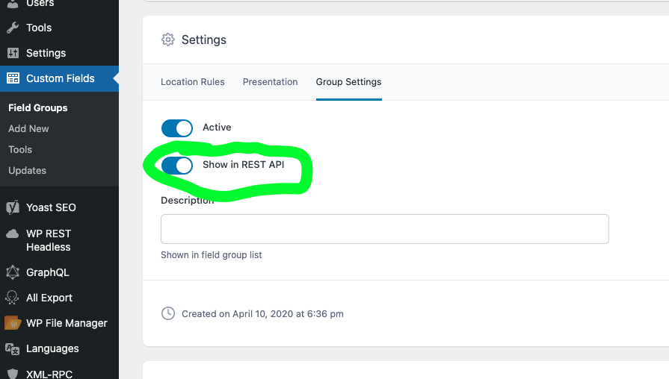Click the Users sidebar icon
Image resolution: width=669 pixels, height=379 pixels.
point(13,4)
